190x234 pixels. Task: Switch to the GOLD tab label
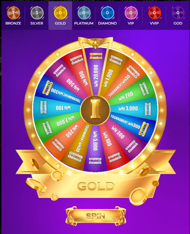(60, 23)
